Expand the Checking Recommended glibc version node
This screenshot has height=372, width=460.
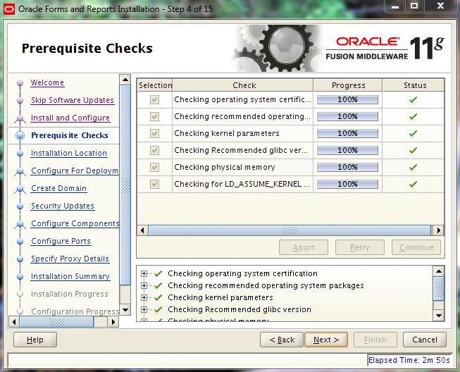(144, 310)
